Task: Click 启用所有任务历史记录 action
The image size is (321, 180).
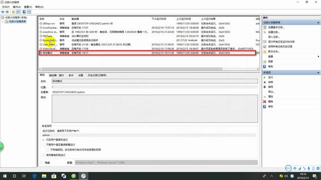Action: point(280,46)
